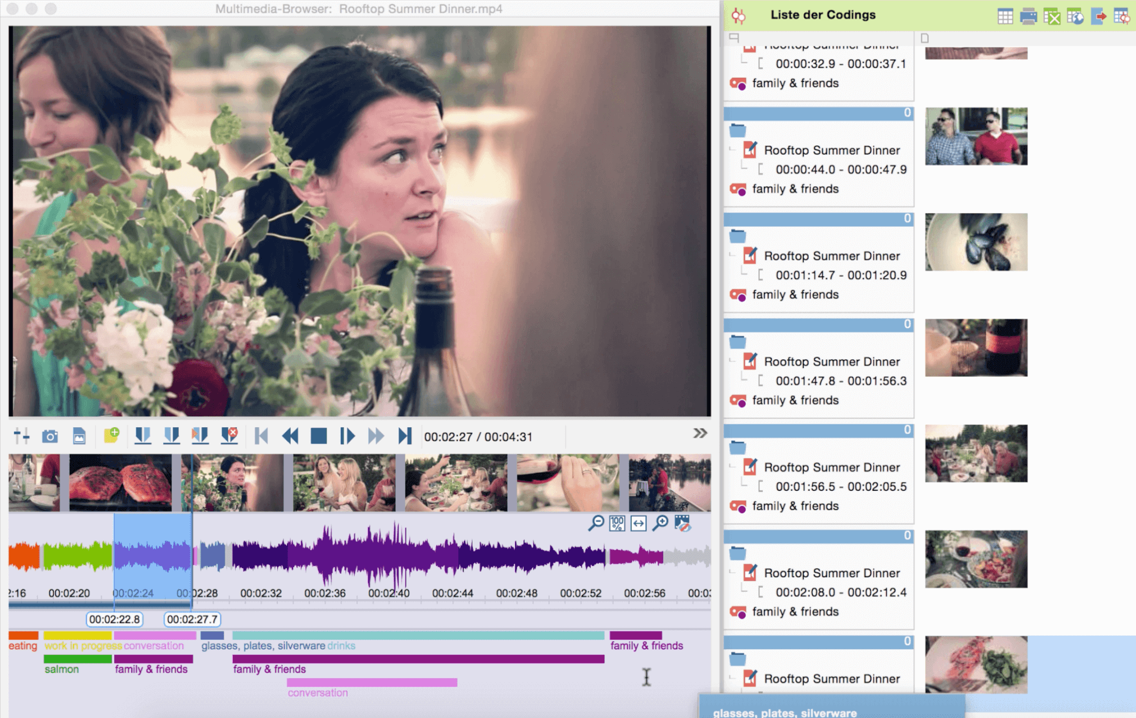Open the Rooftop Summer Dinner coding at 00:00:44.0
Image resolution: width=1136 pixels, height=718 pixels.
pyautogui.click(x=833, y=151)
